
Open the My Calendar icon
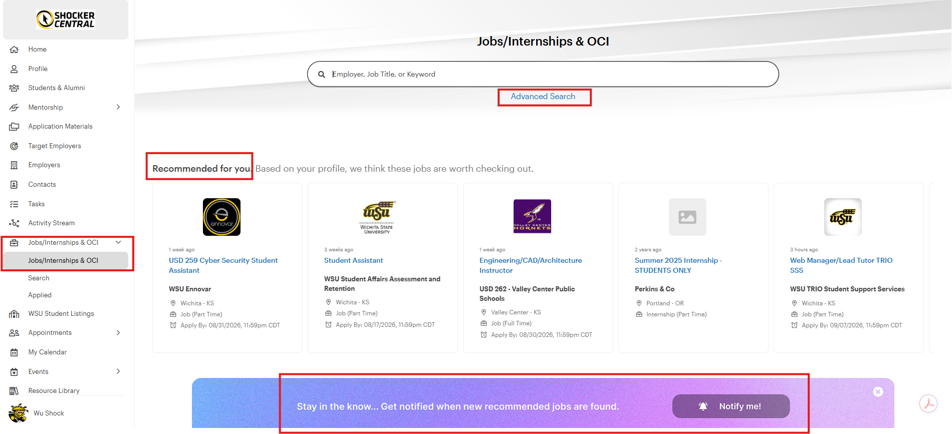(x=14, y=352)
